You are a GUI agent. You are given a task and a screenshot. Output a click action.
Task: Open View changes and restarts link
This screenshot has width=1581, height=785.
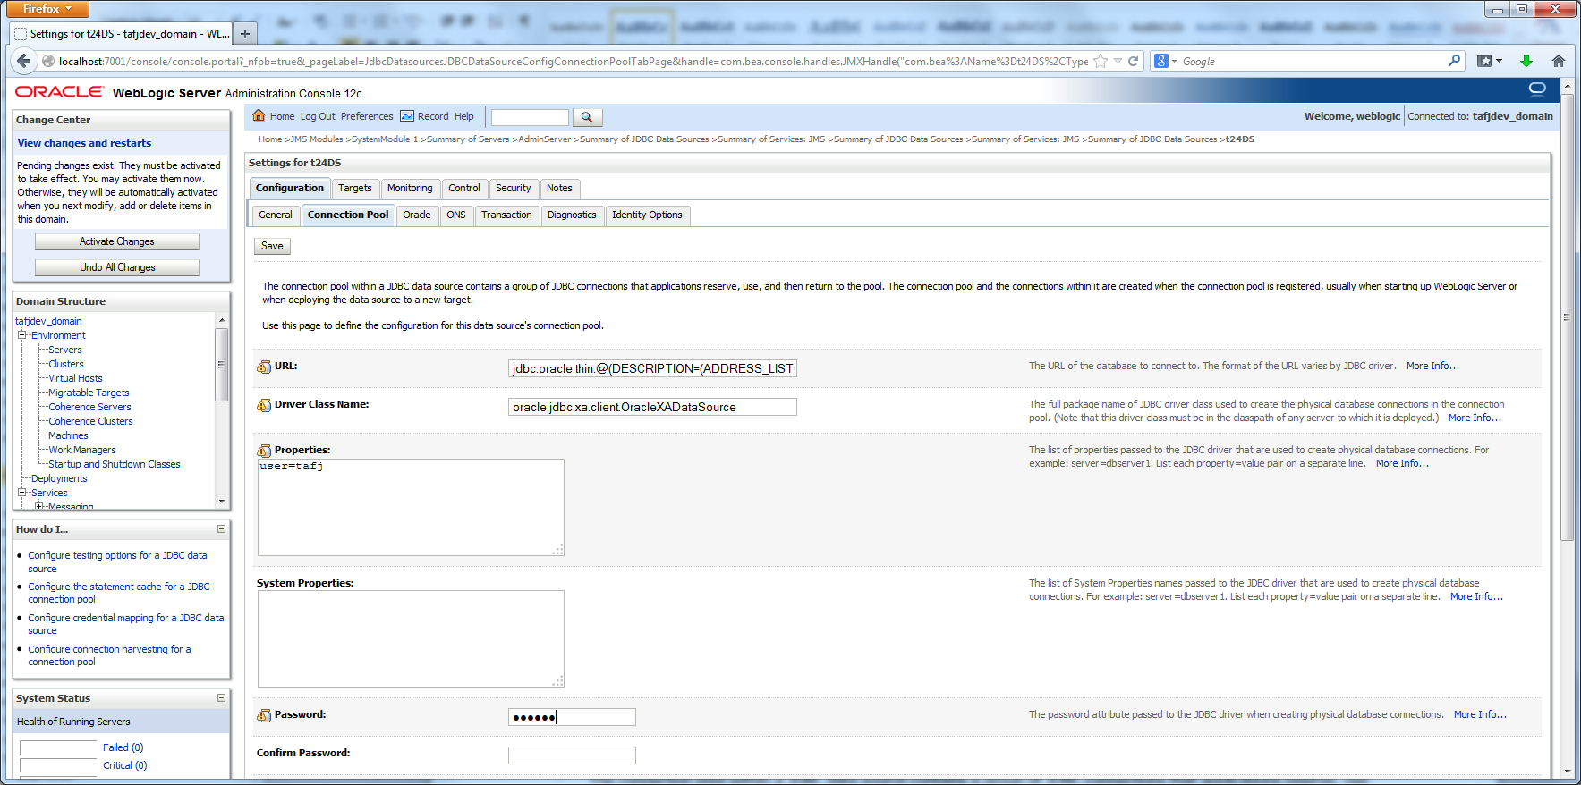click(x=84, y=143)
